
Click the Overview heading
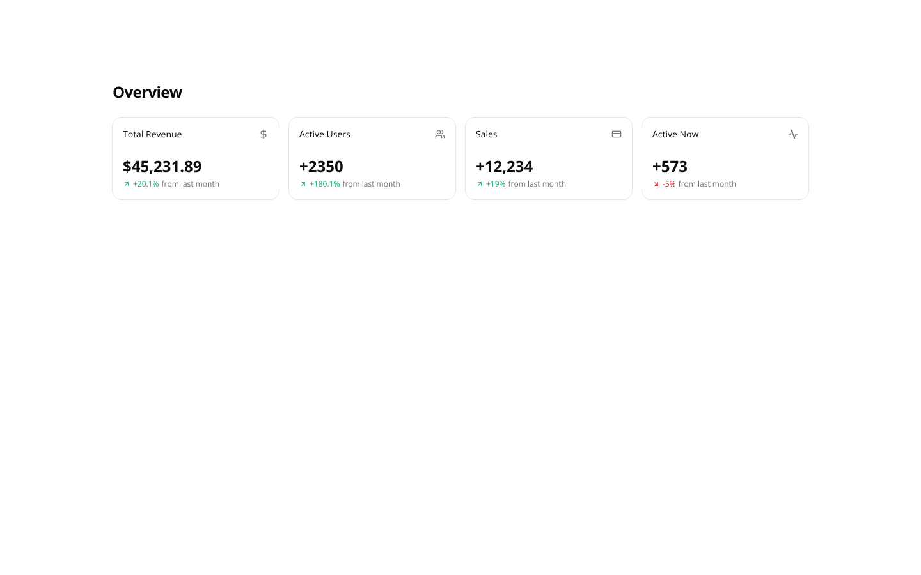click(x=147, y=92)
